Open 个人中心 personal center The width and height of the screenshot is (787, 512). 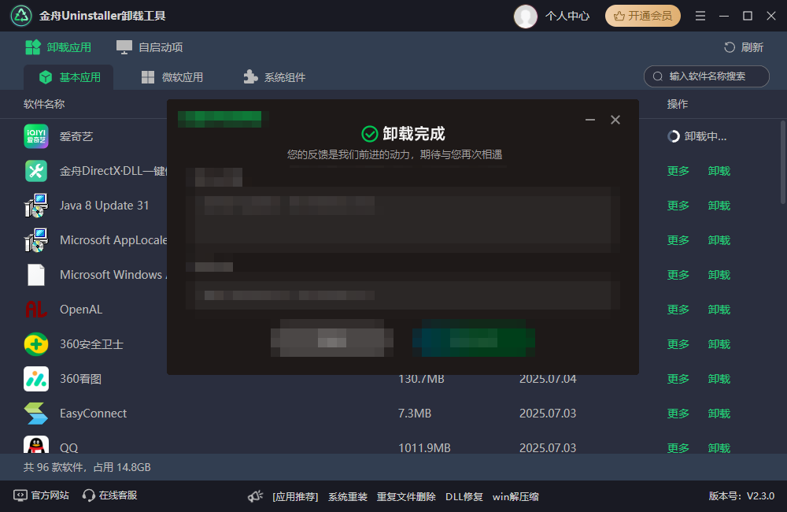pos(567,16)
